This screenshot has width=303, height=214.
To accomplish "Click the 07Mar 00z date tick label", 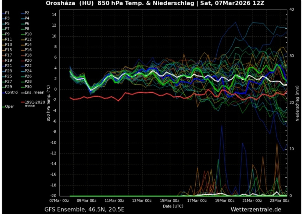I will (x=60, y=200).
